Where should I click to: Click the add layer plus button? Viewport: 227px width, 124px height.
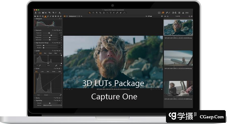point(82,16)
